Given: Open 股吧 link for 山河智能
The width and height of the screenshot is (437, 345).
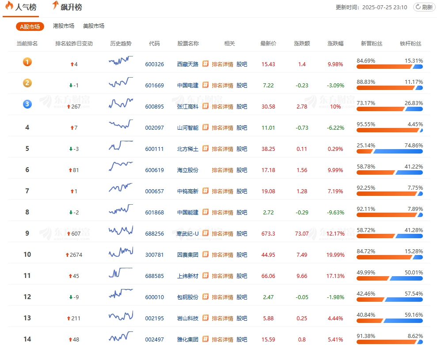Looking at the screenshot, I should tap(242, 127).
